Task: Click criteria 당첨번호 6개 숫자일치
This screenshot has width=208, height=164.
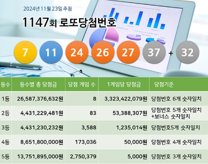Action: [176, 99]
